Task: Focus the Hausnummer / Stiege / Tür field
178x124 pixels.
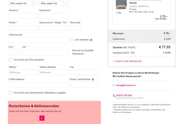Action: (x=54, y=28)
